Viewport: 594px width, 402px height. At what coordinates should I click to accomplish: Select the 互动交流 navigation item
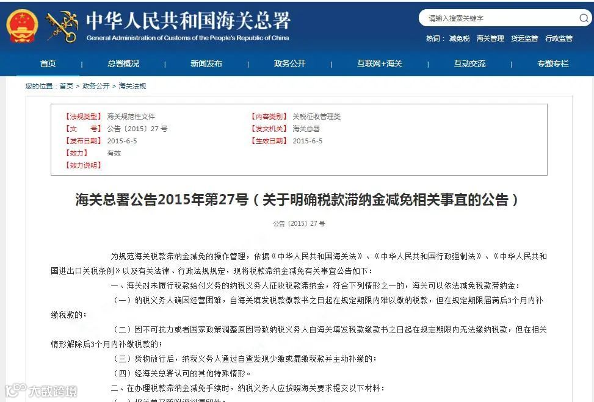(469, 63)
